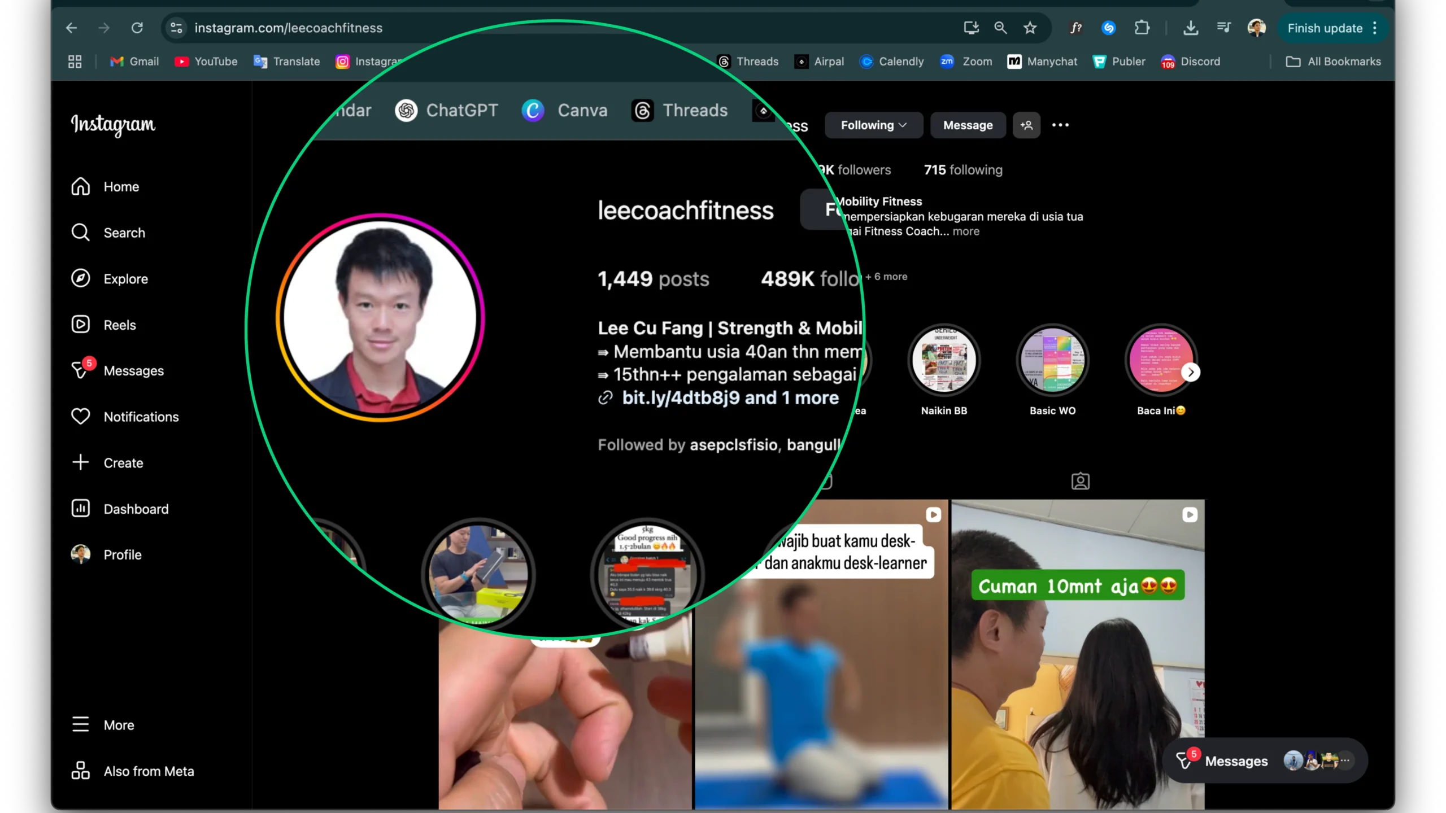Click the suggested-accounts person icon button
This screenshot has width=1446, height=813.
1026,125
